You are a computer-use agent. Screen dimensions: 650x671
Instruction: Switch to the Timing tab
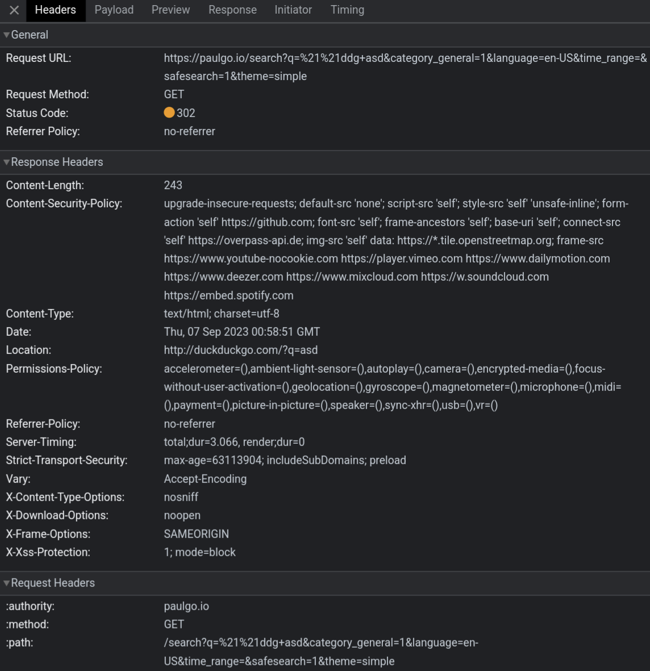pos(347,10)
